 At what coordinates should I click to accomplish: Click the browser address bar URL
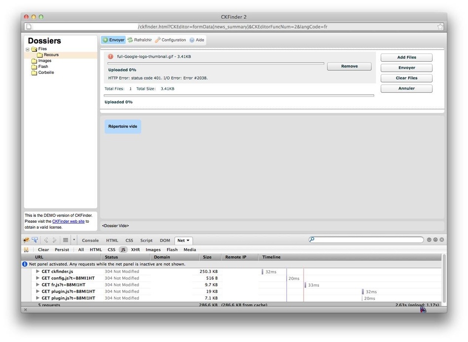[232, 27]
